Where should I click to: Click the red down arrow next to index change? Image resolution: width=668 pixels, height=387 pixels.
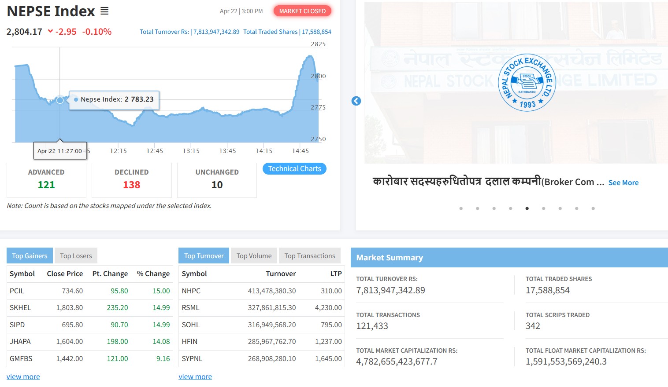[x=50, y=31]
